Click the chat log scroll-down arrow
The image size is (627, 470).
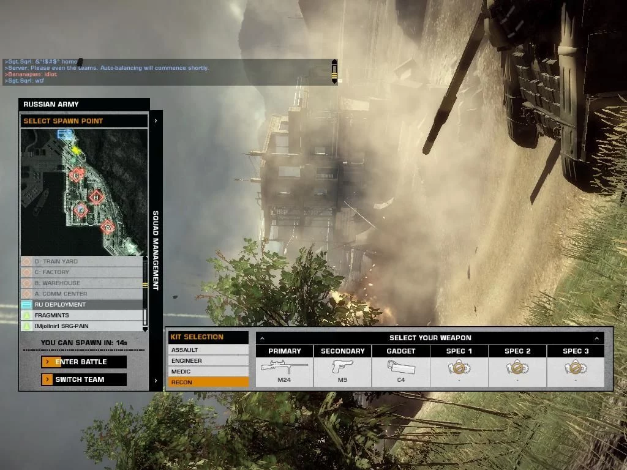click(334, 81)
